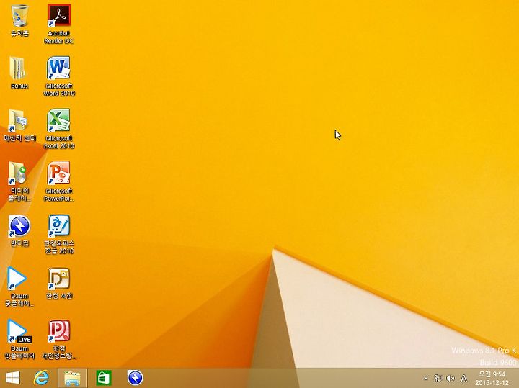519x388 pixels.
Task: Open the 반디집 desktop shortcut
Action: [19, 230]
